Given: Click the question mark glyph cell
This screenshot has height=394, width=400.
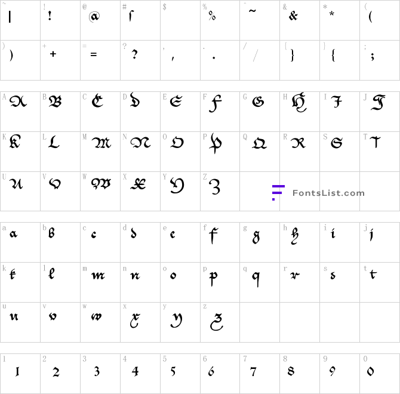Looking at the screenshot, I should [x=140, y=60].
